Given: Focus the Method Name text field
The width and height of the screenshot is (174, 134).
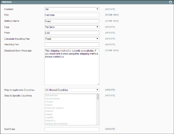Looking at the screenshot, I should pos(72,21).
